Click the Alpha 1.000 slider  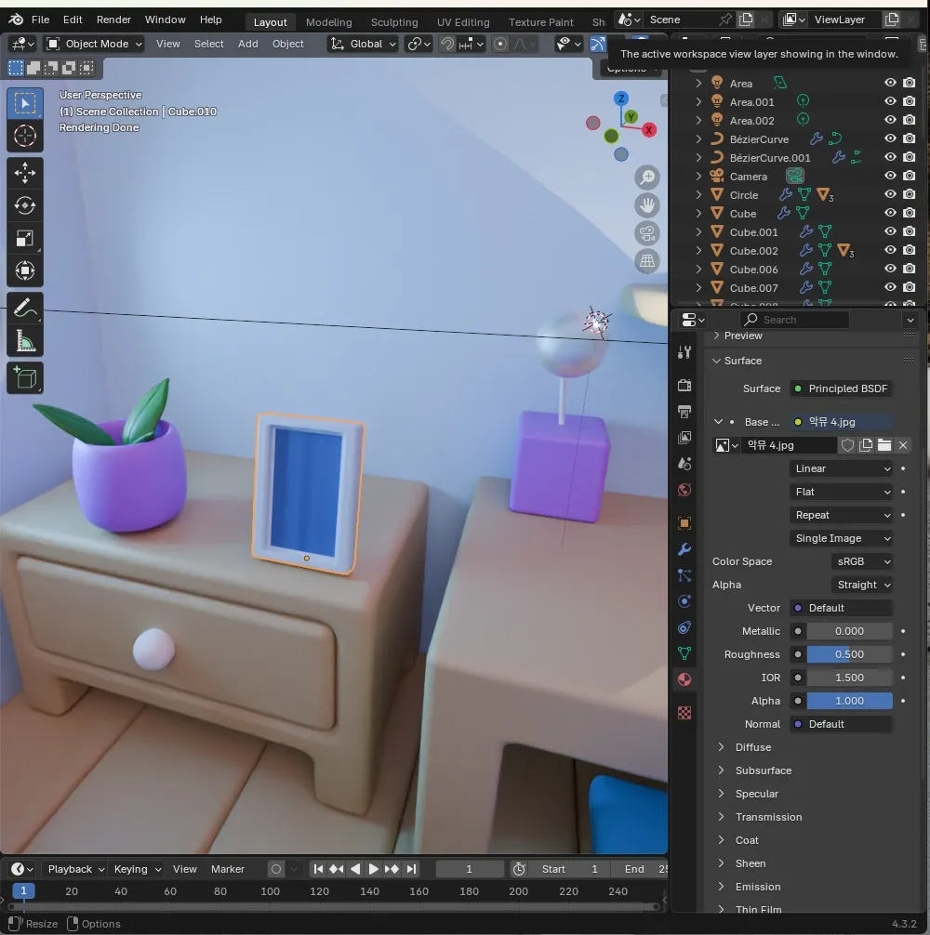[x=849, y=701]
